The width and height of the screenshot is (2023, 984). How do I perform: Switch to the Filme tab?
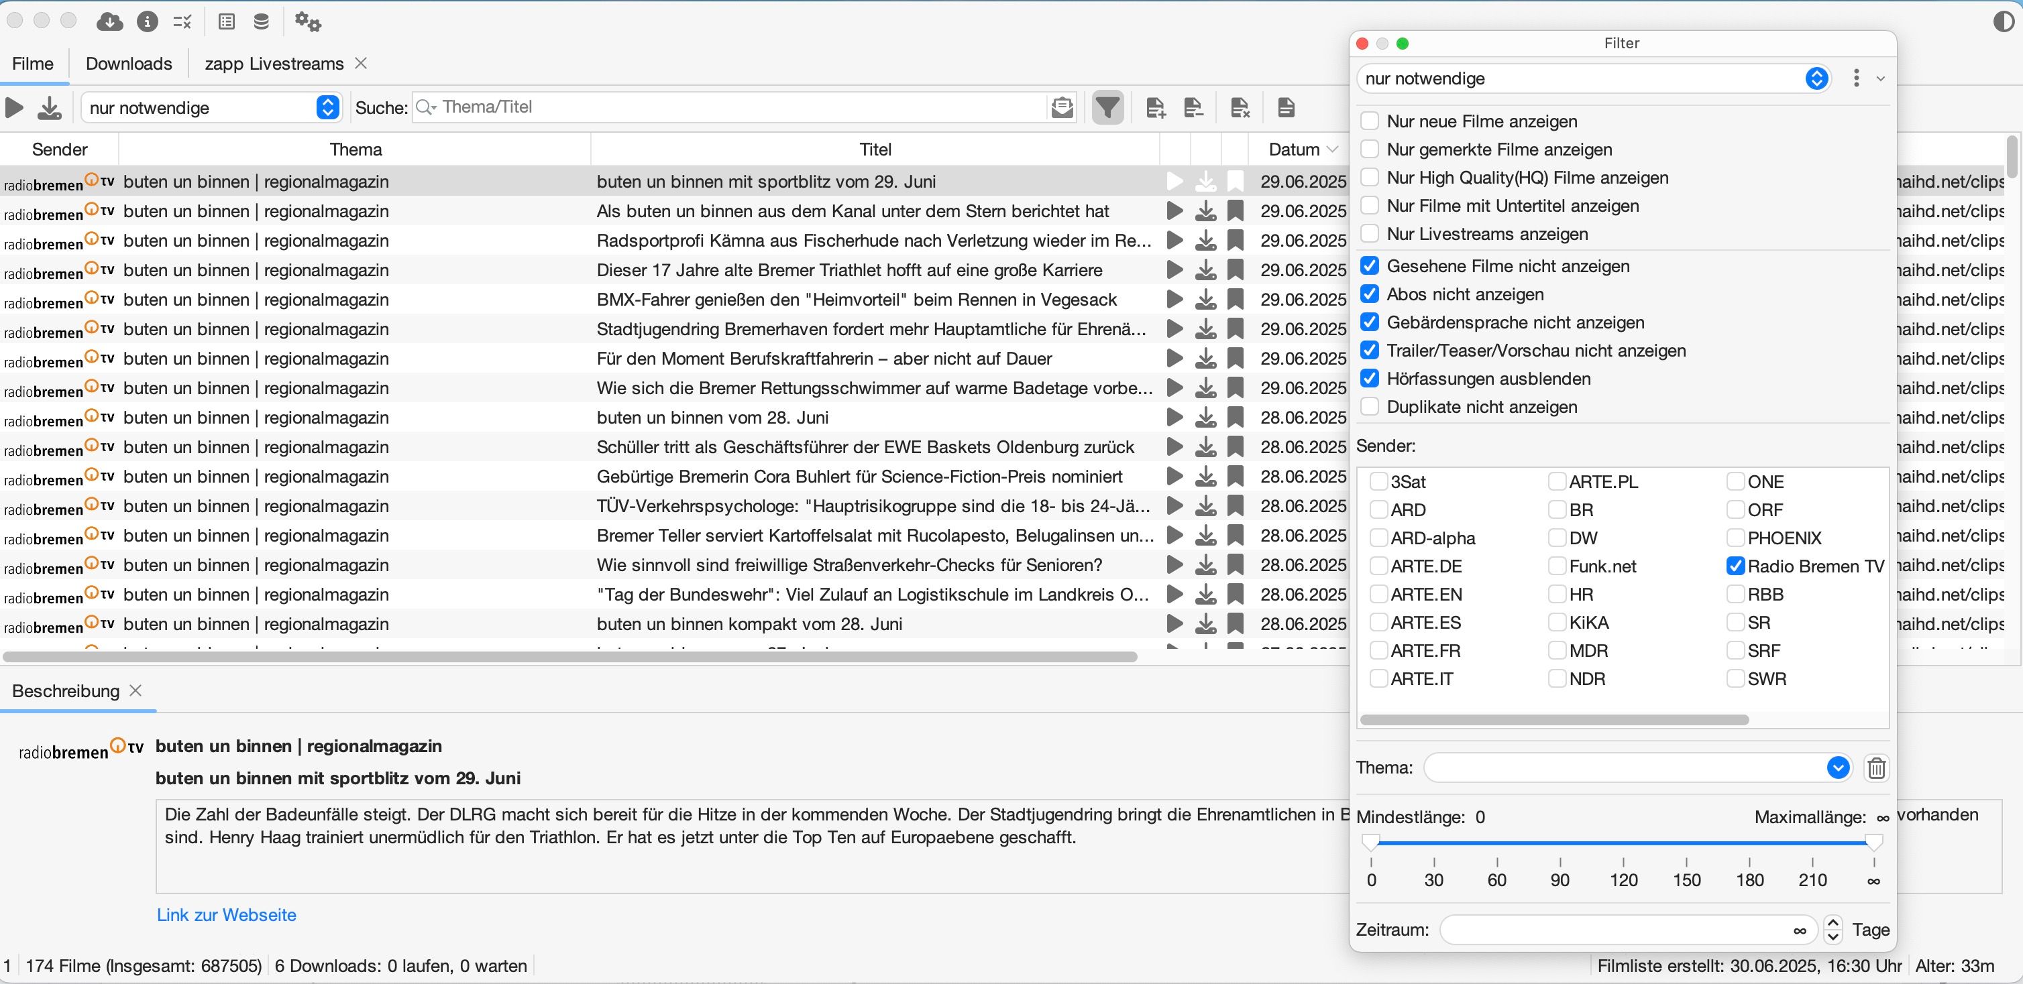(33, 64)
